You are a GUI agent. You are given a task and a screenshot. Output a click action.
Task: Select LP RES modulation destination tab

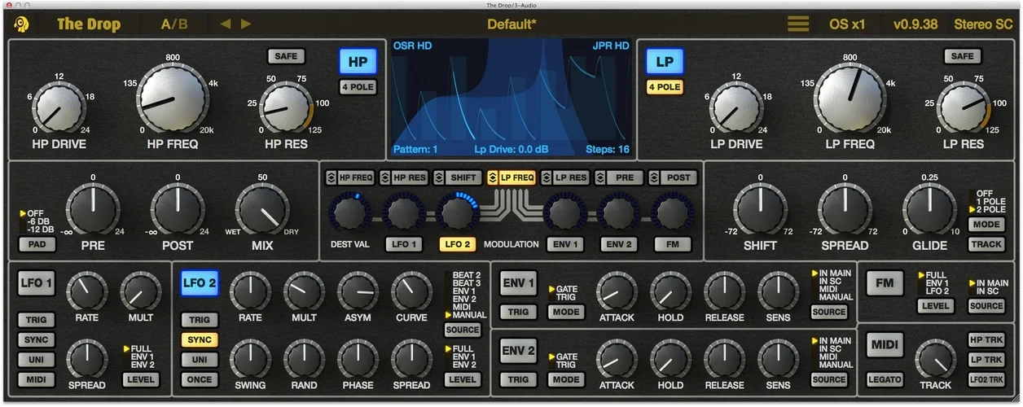pos(564,177)
